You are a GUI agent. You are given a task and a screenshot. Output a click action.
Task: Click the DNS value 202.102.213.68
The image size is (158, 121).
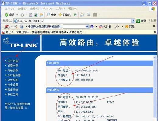(85, 116)
